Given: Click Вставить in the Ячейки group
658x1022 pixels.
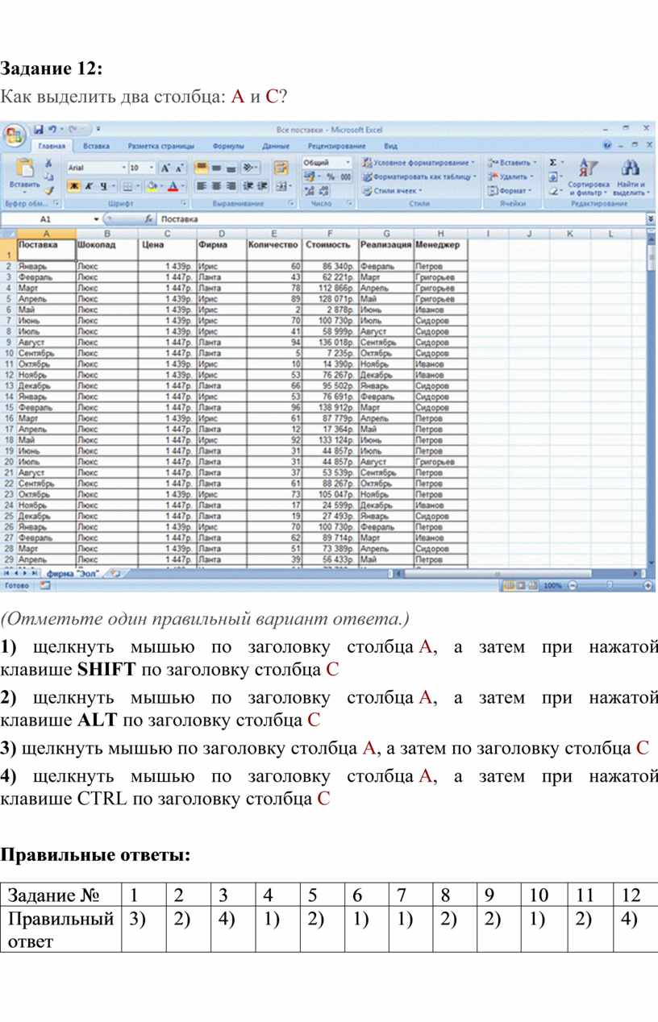Looking at the screenshot, I should pyautogui.click(x=512, y=162).
